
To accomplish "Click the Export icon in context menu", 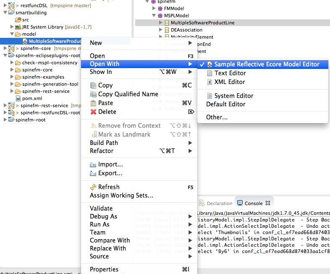I will tap(93, 173).
